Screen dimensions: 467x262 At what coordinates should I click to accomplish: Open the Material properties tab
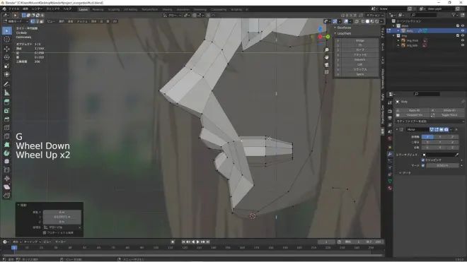click(x=390, y=188)
